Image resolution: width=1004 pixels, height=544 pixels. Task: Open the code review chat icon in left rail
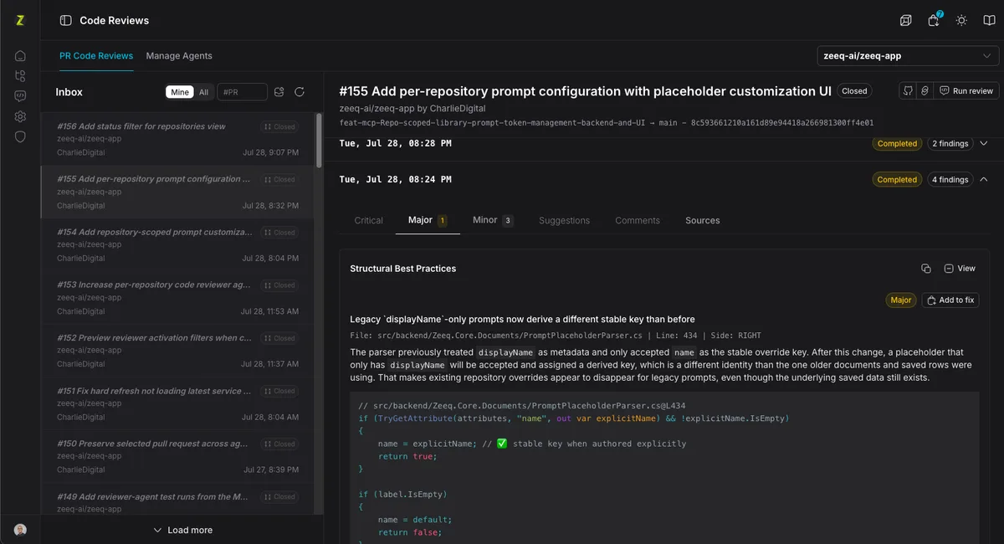[x=20, y=96]
